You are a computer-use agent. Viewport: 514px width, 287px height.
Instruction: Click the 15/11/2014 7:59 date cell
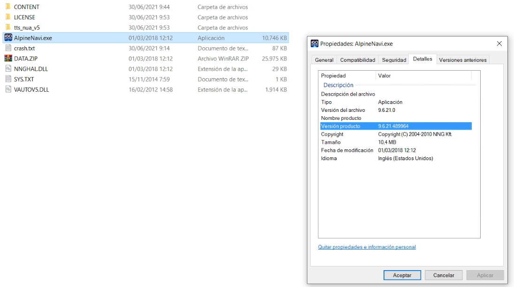click(149, 79)
